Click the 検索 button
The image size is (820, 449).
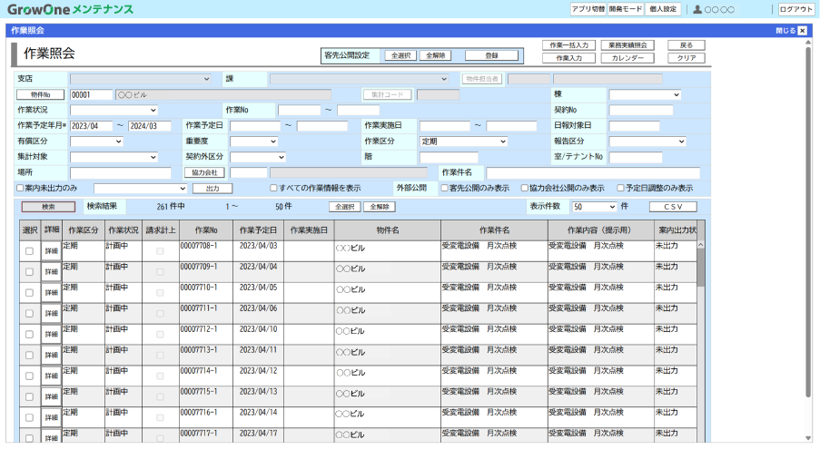(x=48, y=207)
